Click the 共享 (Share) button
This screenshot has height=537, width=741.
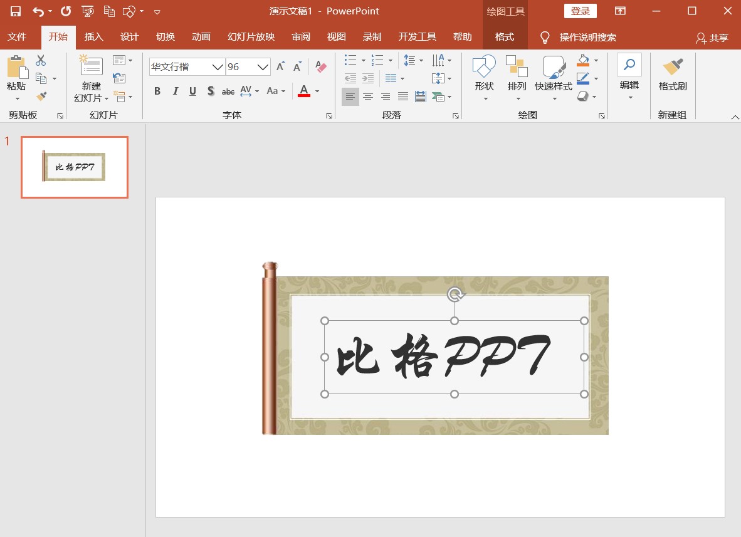coord(712,38)
